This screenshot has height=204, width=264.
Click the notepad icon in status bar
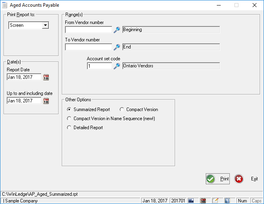(x=215, y=201)
